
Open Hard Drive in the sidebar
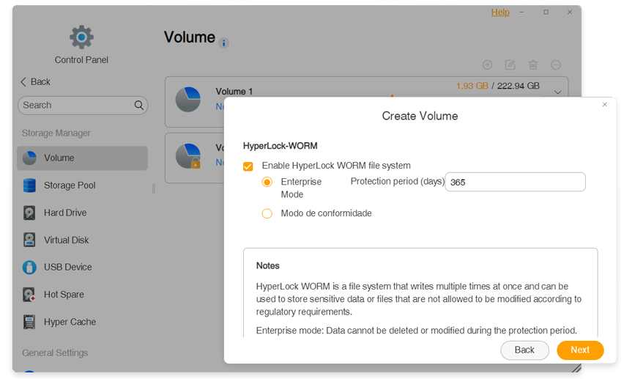(82, 213)
